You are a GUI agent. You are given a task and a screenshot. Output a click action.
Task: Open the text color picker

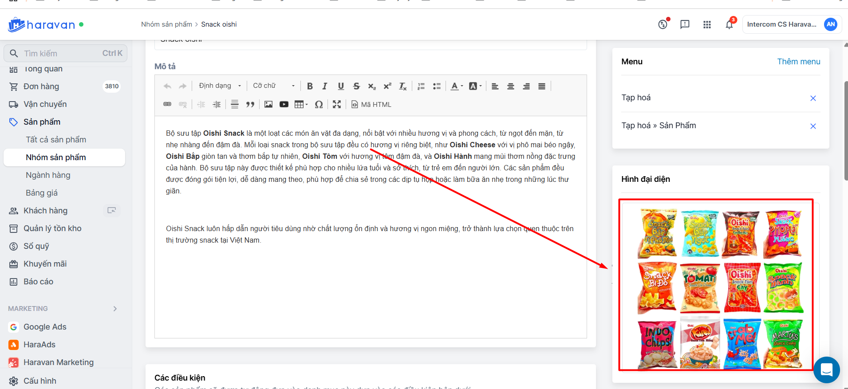tap(457, 86)
